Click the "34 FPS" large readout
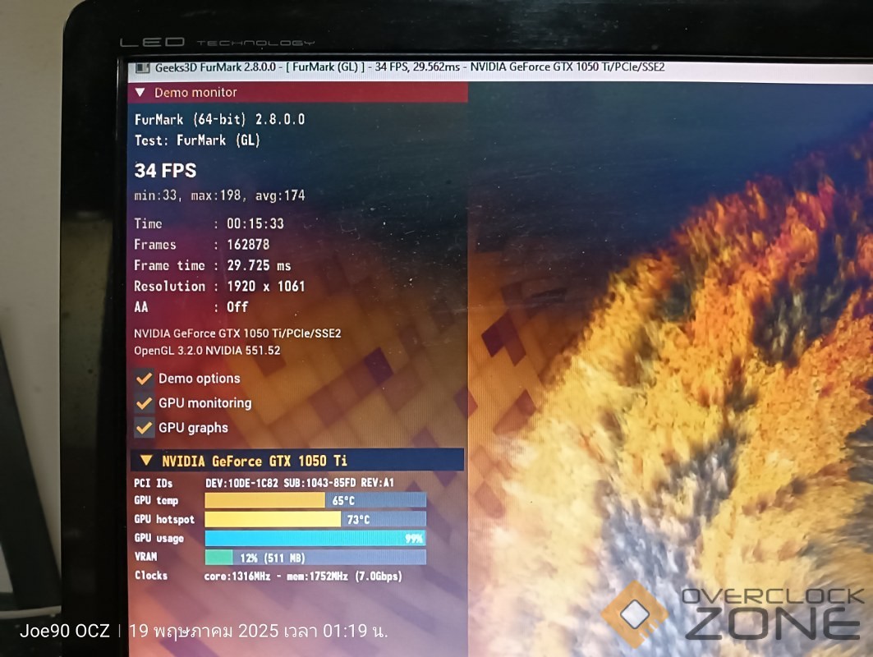This screenshot has width=873, height=657. pyautogui.click(x=165, y=170)
